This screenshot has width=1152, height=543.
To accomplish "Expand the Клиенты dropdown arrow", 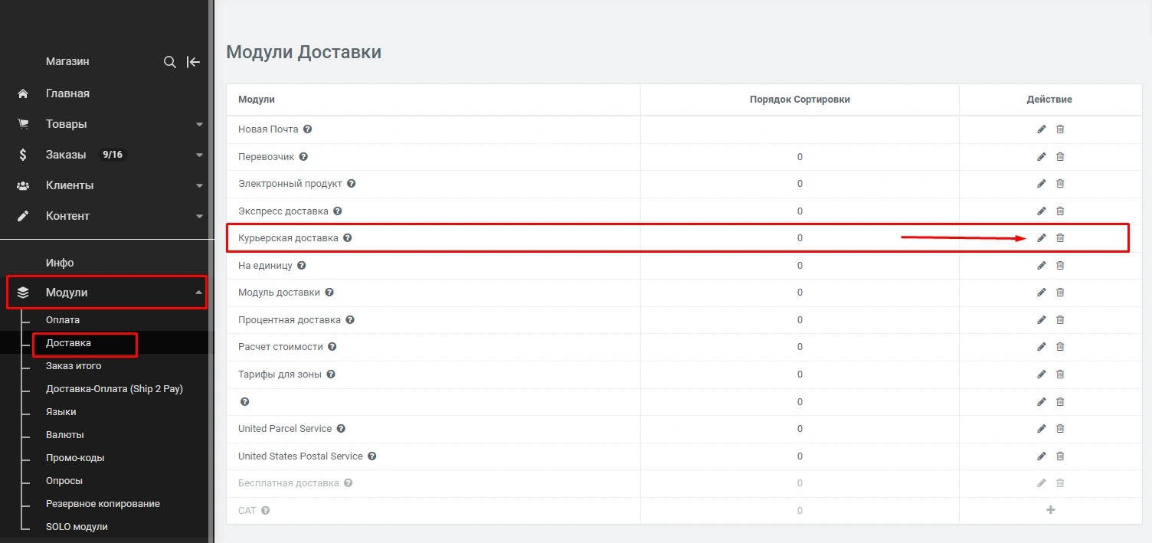I will 199,185.
